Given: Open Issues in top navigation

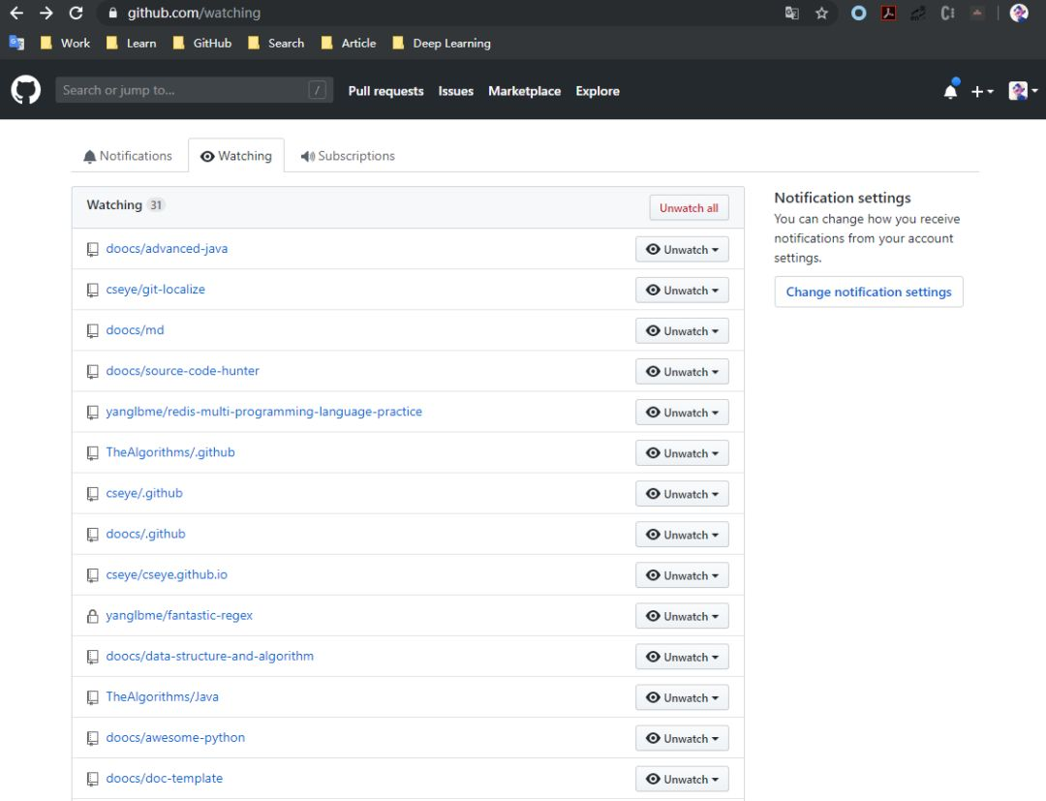Looking at the screenshot, I should pyautogui.click(x=455, y=91).
